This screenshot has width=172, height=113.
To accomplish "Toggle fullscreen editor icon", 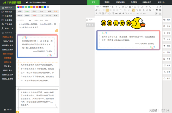I will 160,14.
